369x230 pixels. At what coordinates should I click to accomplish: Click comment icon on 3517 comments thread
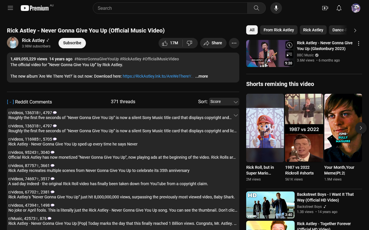tap(52, 179)
